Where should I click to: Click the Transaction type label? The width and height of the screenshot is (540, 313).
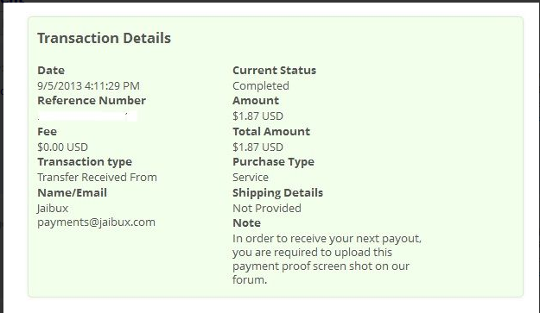pyautogui.click(x=85, y=162)
